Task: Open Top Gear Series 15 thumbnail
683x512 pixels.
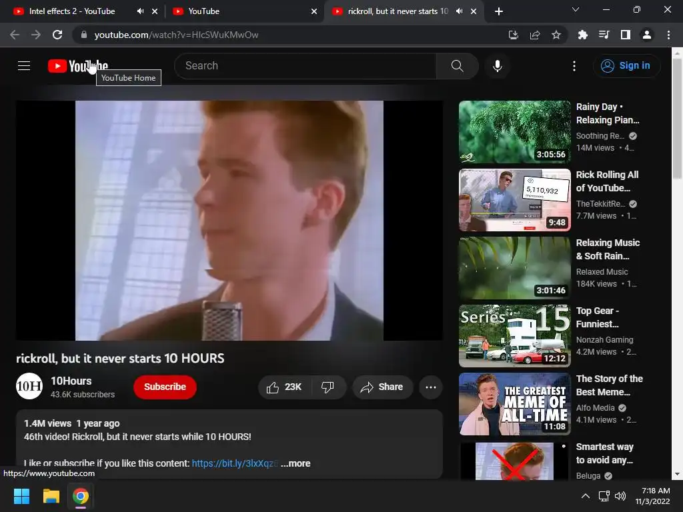Action: click(x=515, y=336)
